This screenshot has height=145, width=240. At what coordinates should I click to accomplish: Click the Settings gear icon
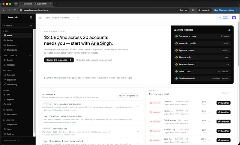(x=4, y=134)
